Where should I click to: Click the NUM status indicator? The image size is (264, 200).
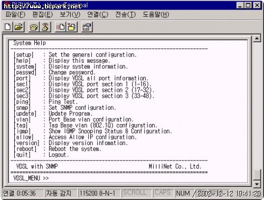183,194
